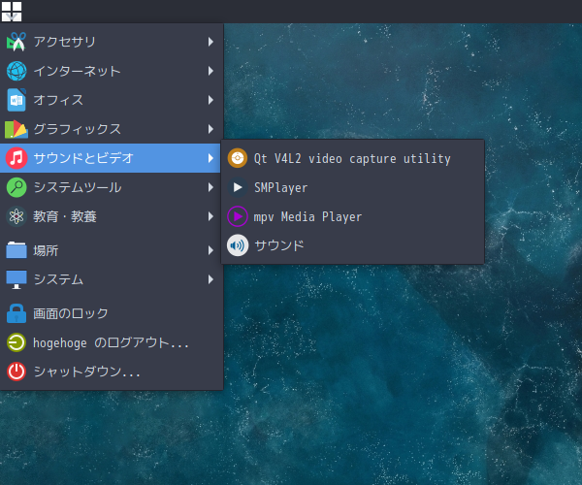Click the システムツール magnifier icon

pyautogui.click(x=16, y=187)
